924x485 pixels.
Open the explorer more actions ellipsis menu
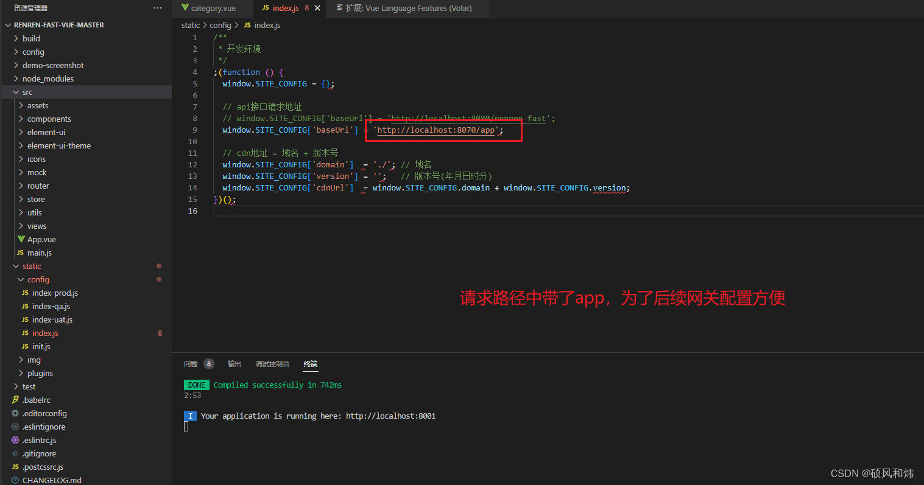[x=158, y=8]
